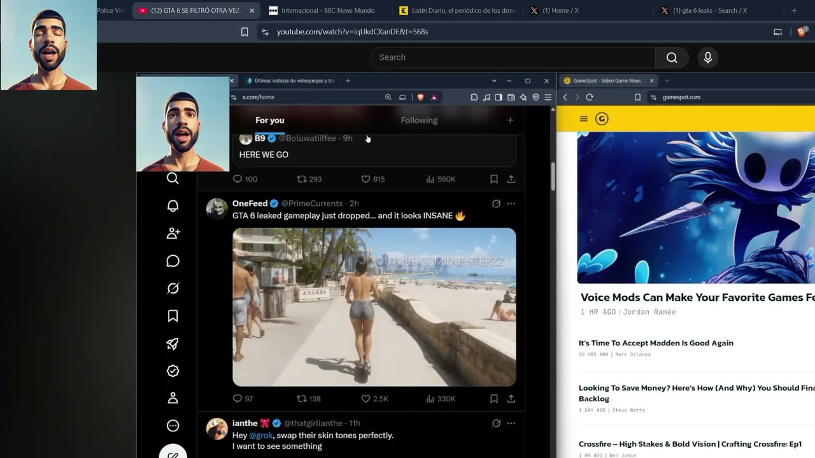815x458 pixels.
Task: Open X More circle icon in sidebar
Action: [173, 426]
